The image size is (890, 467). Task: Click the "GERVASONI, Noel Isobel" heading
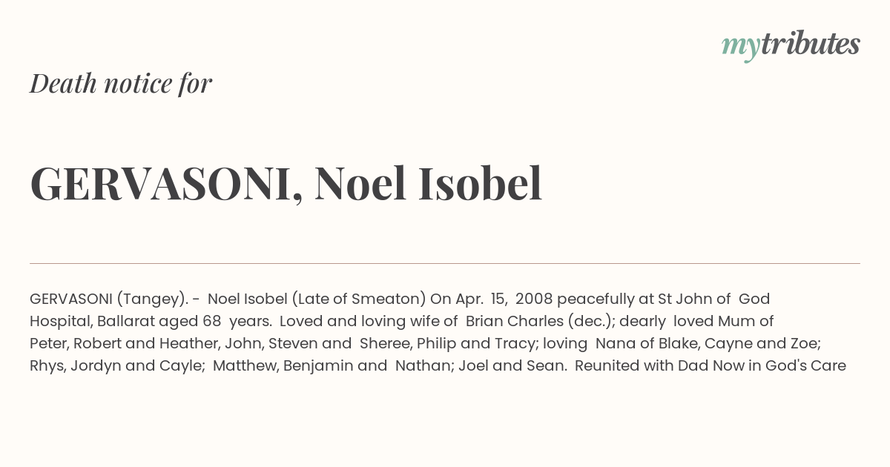(x=286, y=183)
